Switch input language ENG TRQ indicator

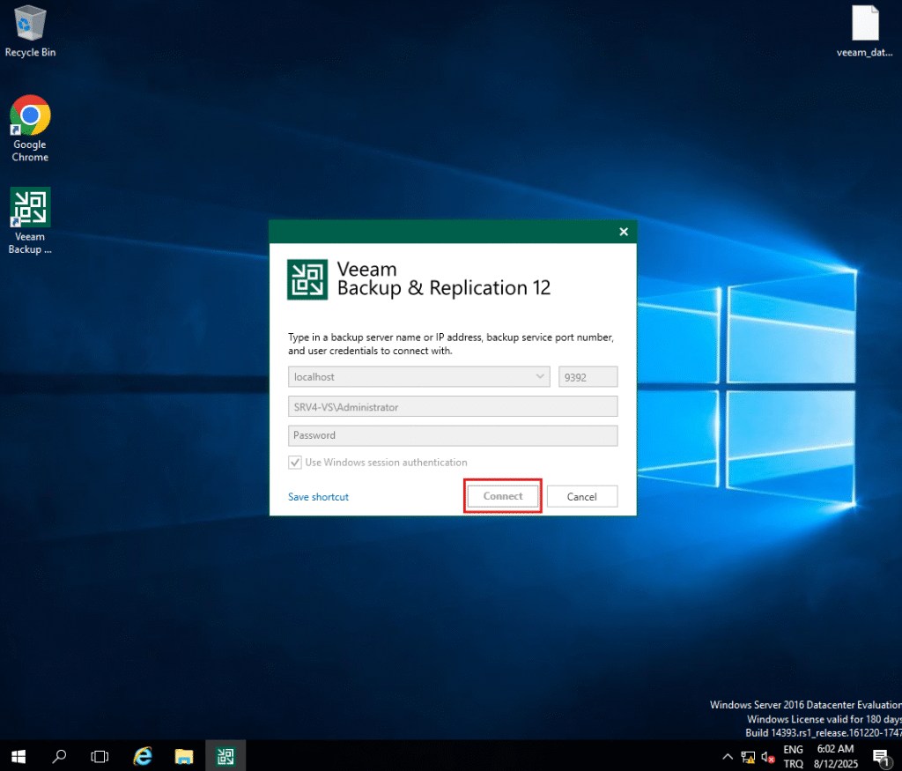click(x=794, y=757)
